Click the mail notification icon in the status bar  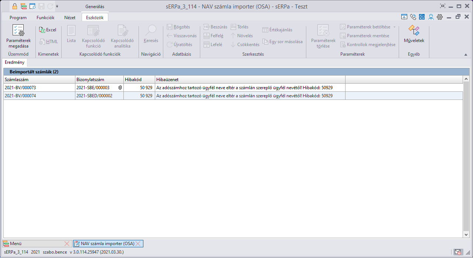(458, 252)
